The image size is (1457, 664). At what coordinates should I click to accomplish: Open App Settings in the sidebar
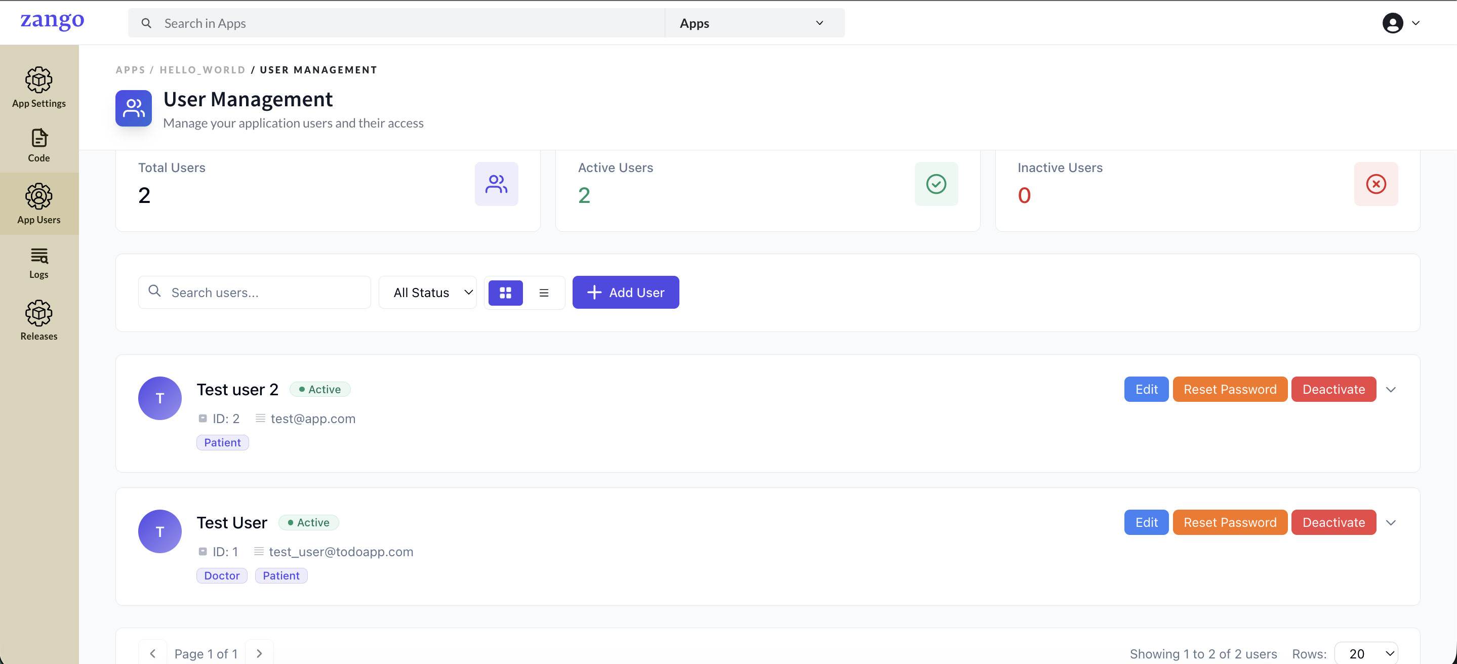pyautogui.click(x=39, y=87)
